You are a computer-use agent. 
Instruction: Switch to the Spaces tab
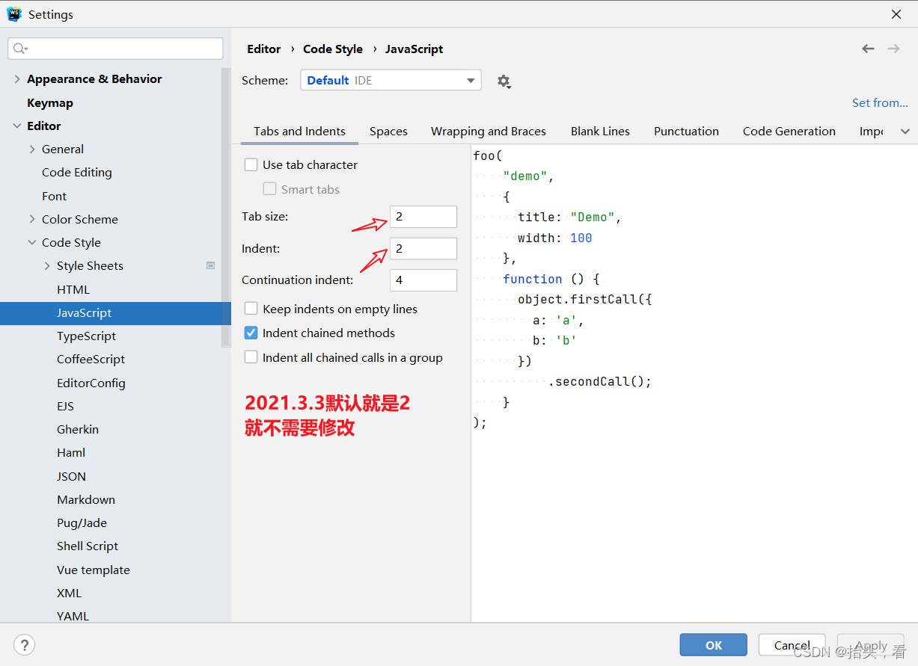click(x=388, y=131)
